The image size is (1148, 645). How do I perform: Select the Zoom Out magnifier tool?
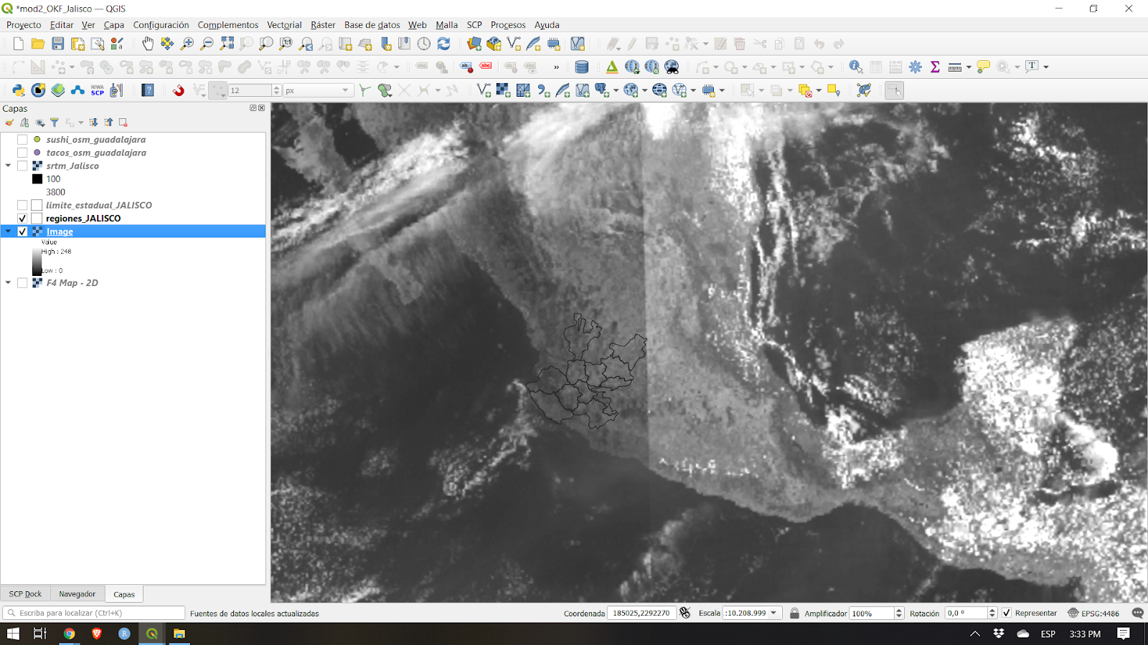[x=207, y=44]
